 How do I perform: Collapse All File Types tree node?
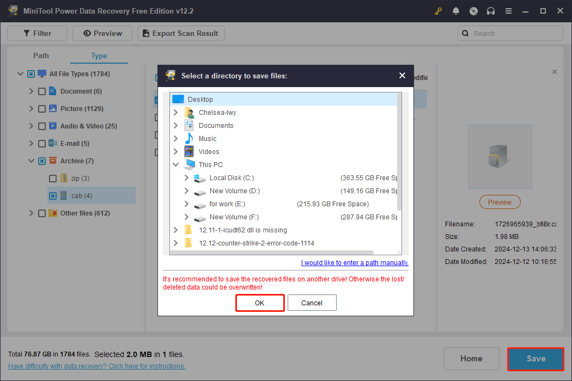21,73
